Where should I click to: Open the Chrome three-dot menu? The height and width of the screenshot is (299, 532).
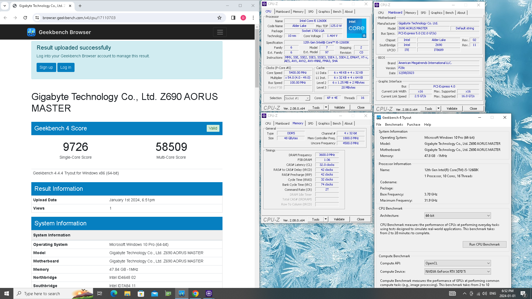click(253, 18)
